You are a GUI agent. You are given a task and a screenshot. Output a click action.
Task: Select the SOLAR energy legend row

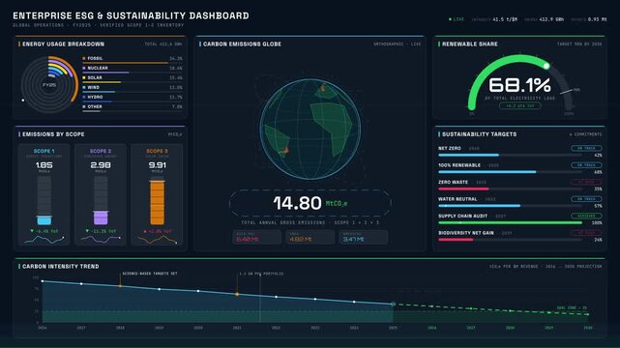(x=133, y=78)
